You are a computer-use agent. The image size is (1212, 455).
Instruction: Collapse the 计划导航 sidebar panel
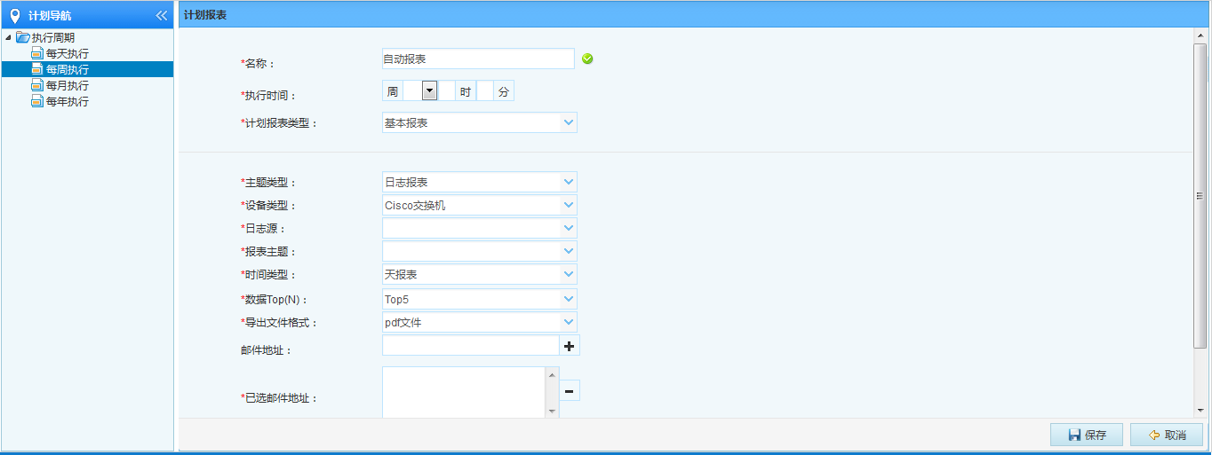[x=161, y=15]
